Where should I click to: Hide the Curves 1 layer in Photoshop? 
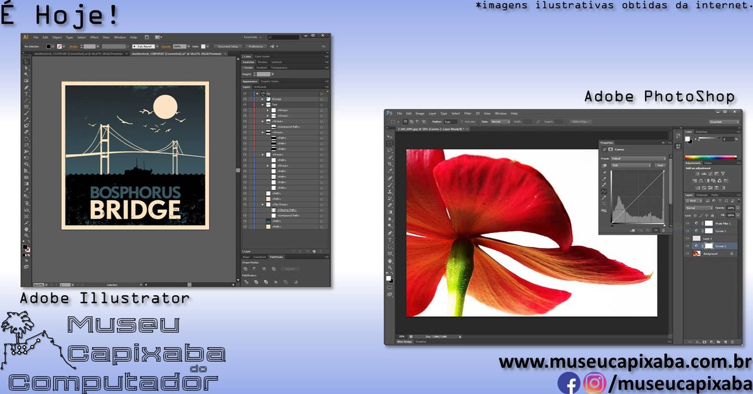687,231
